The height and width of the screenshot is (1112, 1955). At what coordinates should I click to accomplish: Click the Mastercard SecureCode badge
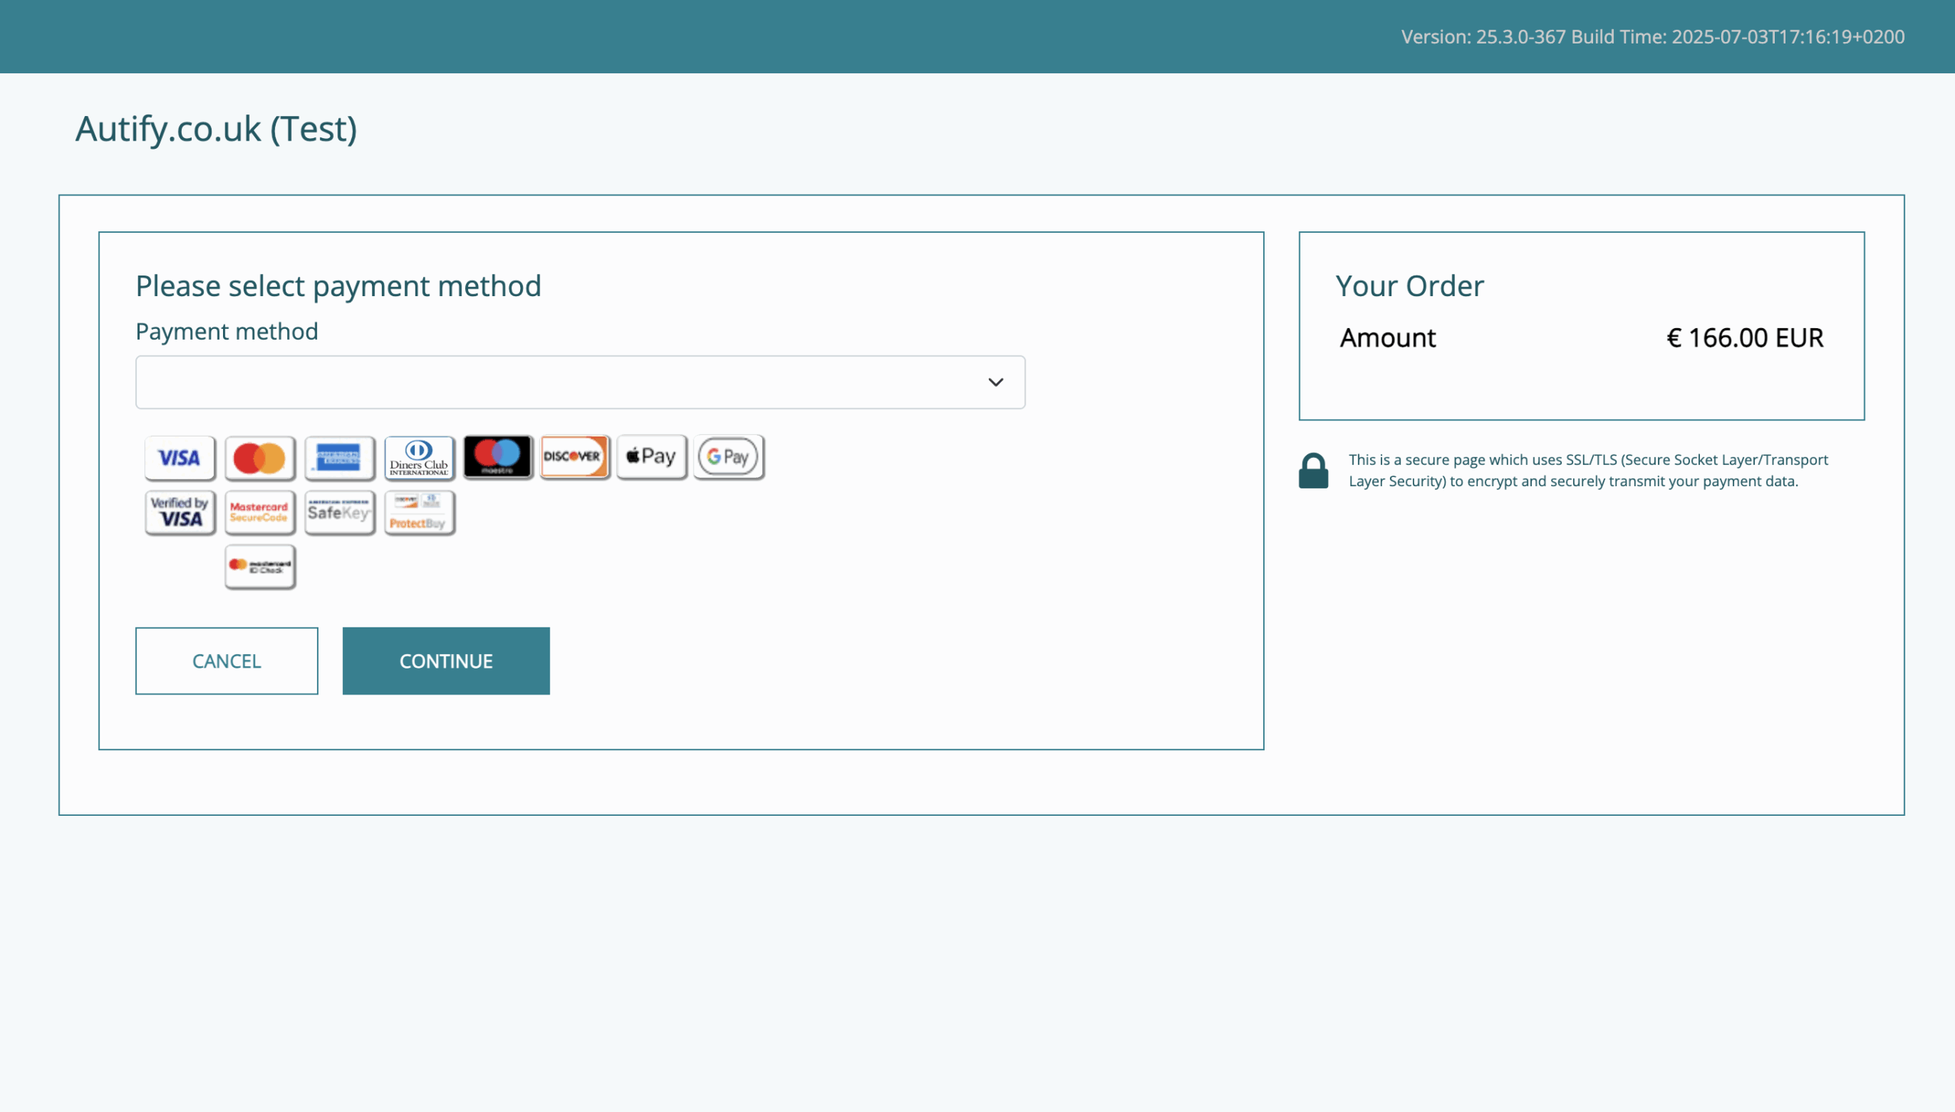(260, 511)
